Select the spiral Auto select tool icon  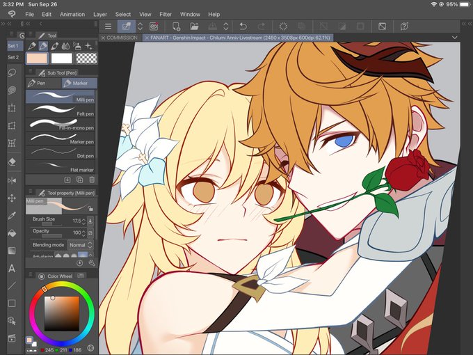click(x=12, y=90)
